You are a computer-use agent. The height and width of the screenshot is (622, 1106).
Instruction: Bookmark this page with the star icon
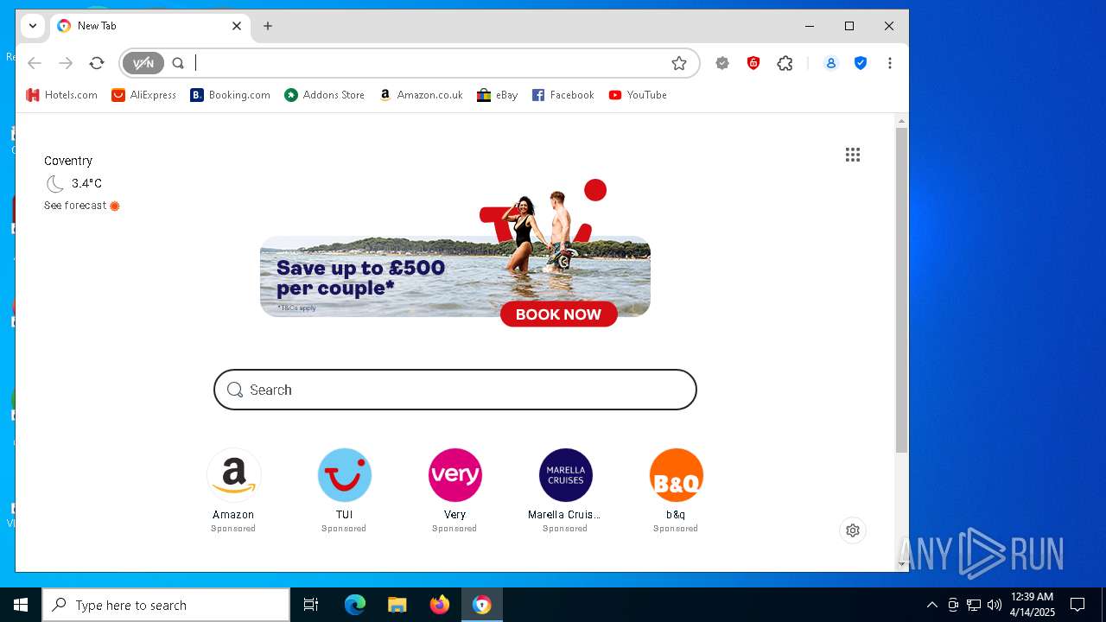[679, 63]
